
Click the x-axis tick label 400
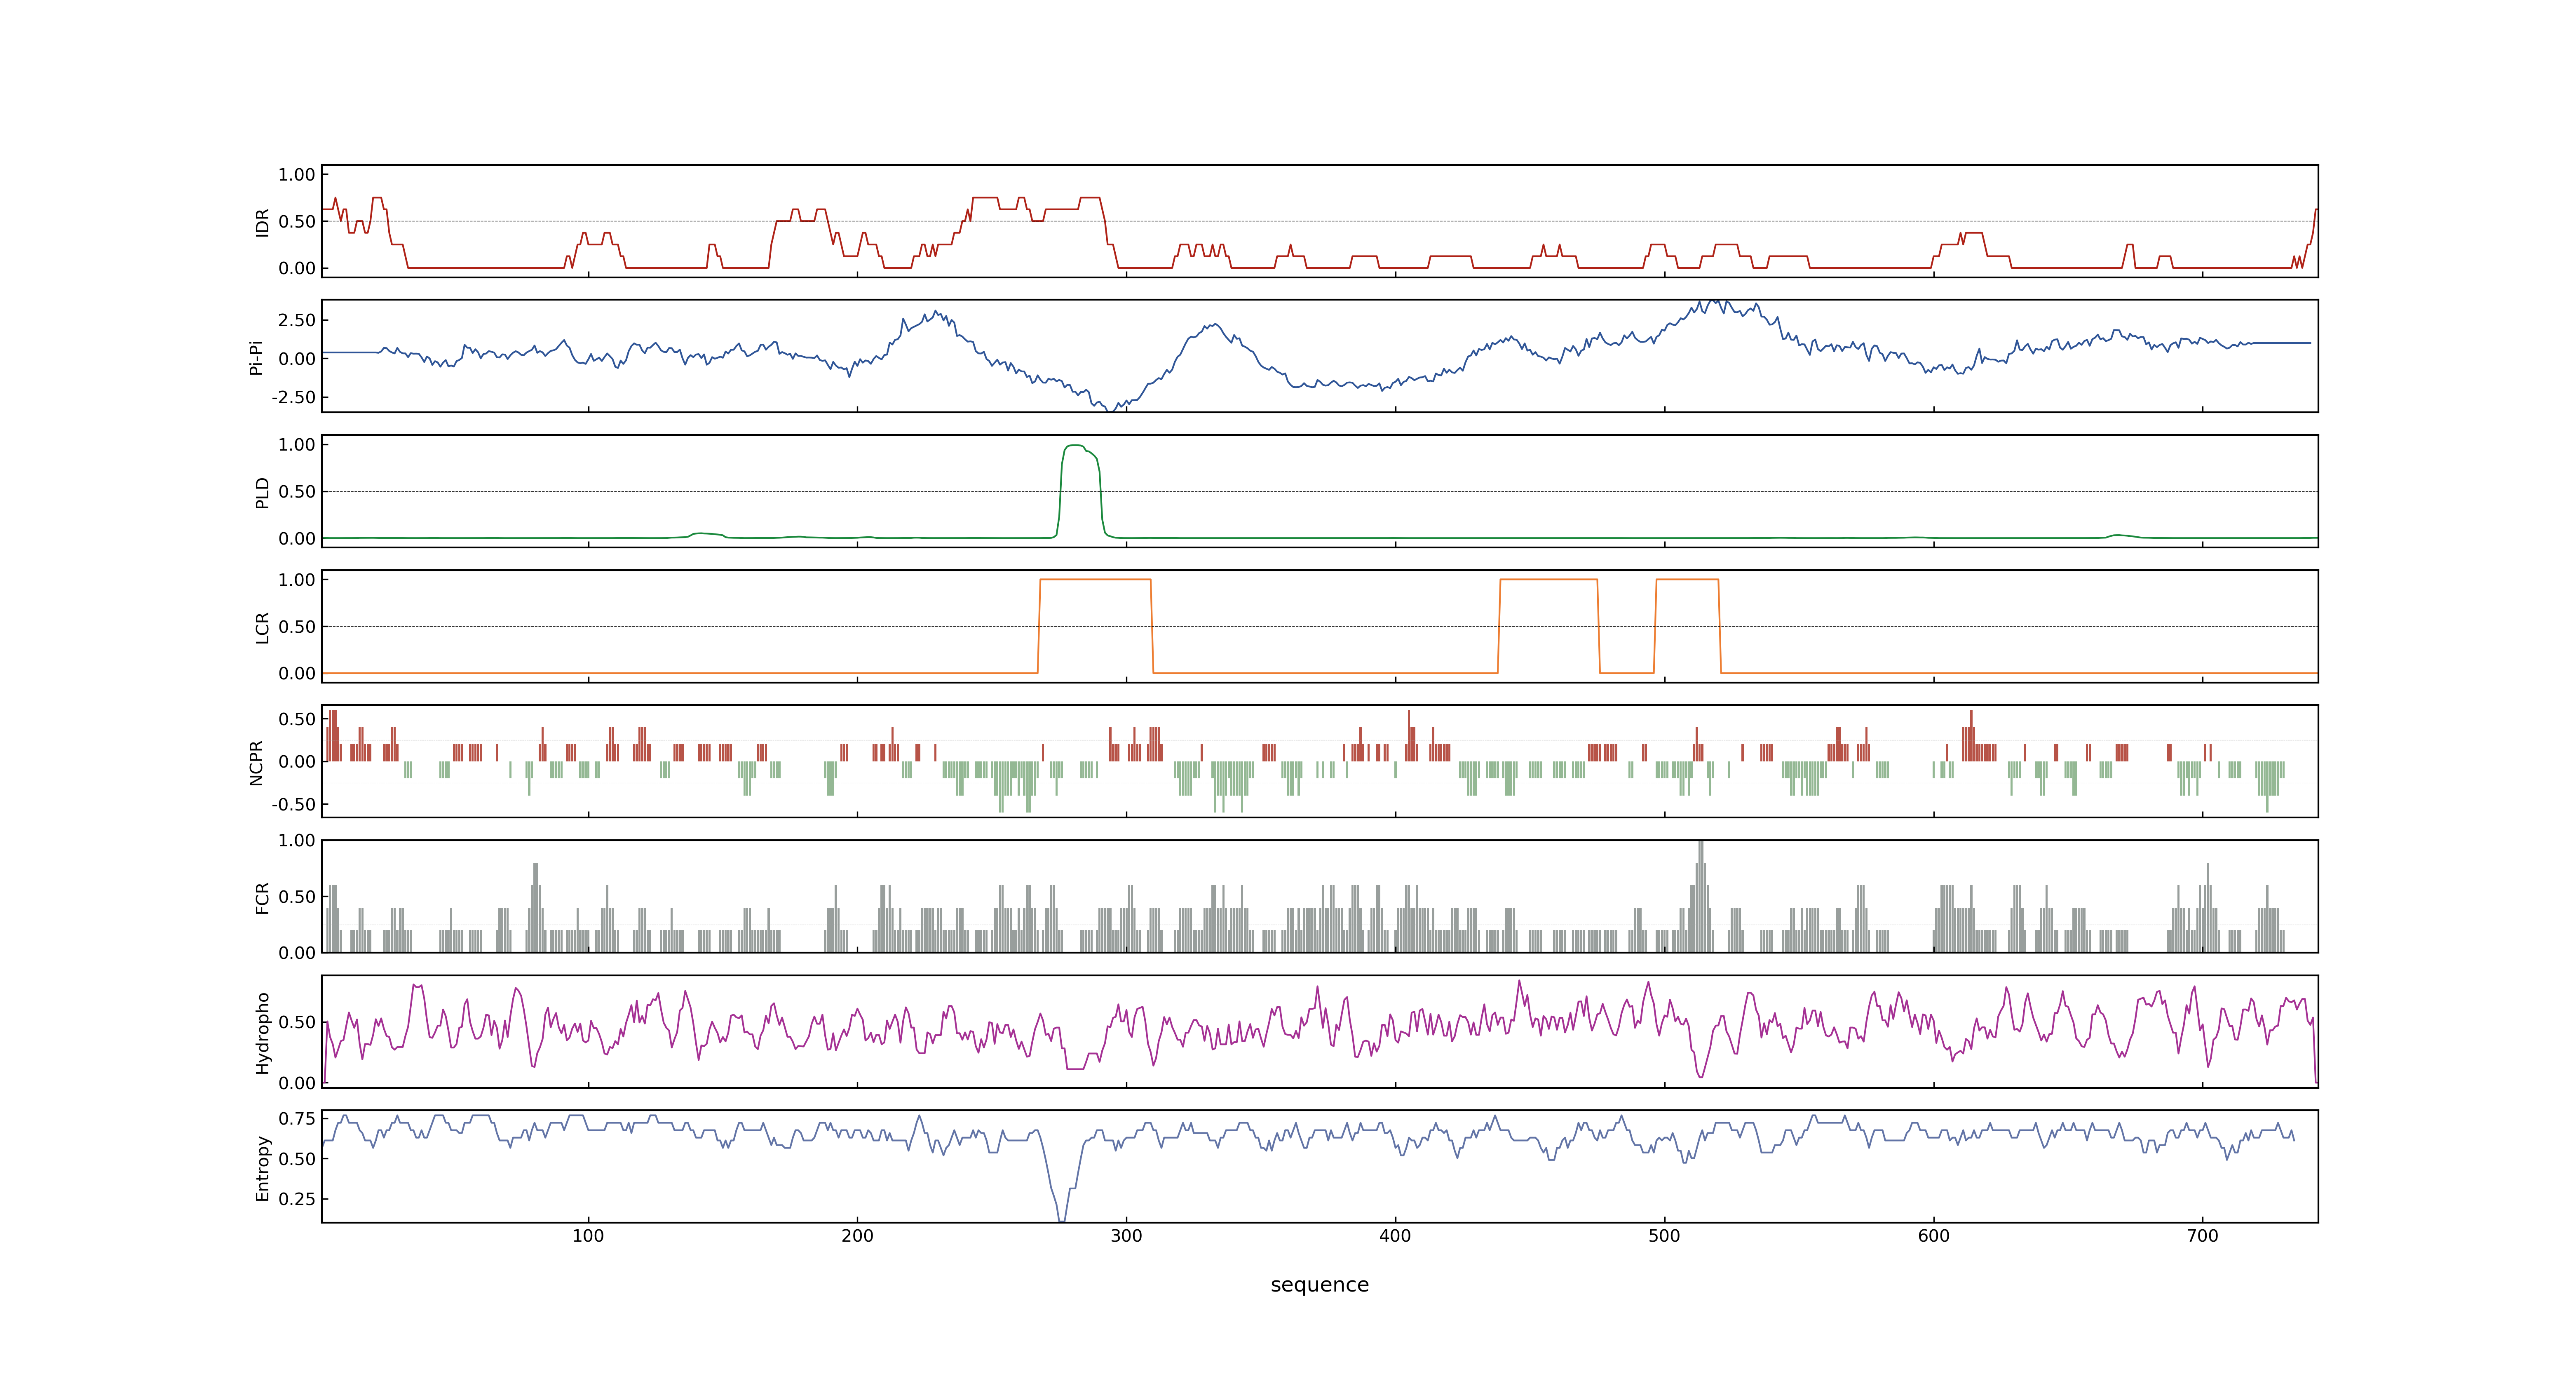point(1395,1236)
